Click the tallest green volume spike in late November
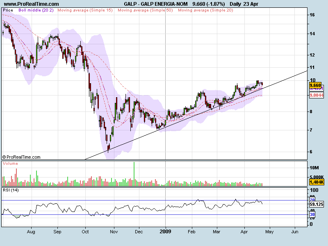Image resolution: width=328 pixels, height=246 pixels. pos(134,174)
